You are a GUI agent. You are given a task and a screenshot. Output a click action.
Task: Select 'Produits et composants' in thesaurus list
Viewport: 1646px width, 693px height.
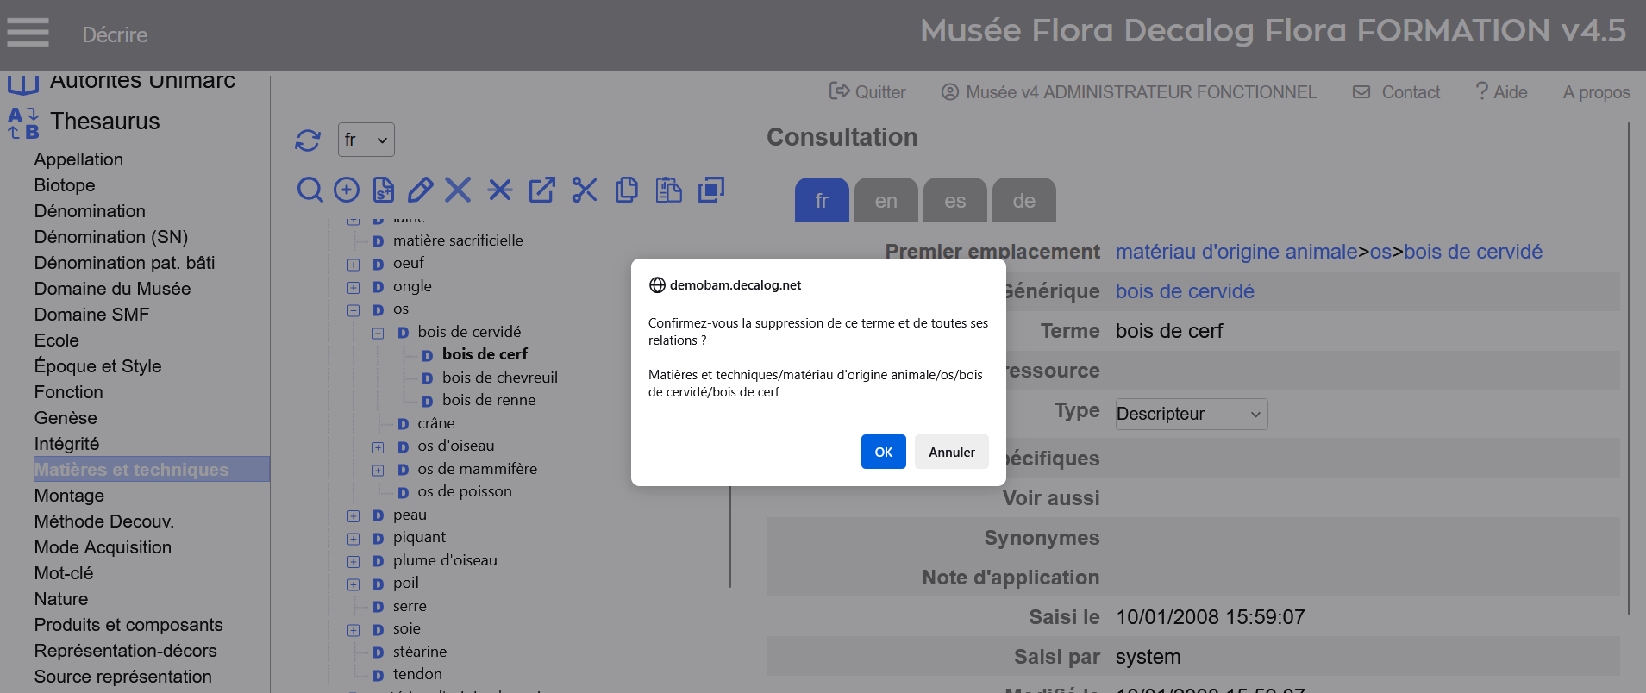coord(128,625)
